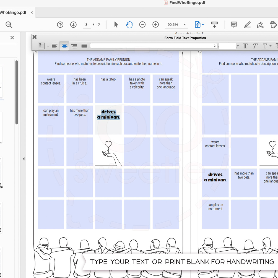Click the stamp and pencil tool icon

coord(273,25)
